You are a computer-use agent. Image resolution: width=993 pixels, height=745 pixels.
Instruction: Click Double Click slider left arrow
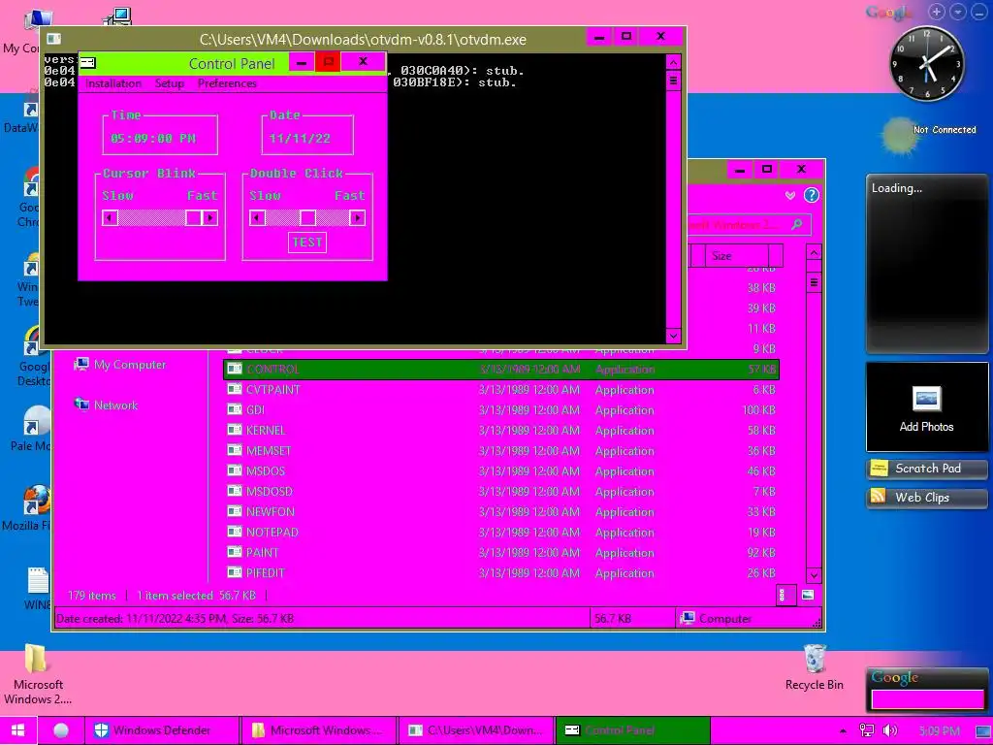coord(257,218)
